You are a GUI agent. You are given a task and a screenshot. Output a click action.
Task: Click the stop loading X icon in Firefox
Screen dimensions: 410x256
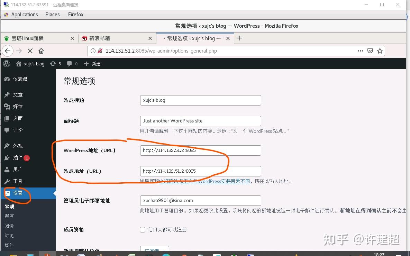(x=30, y=51)
